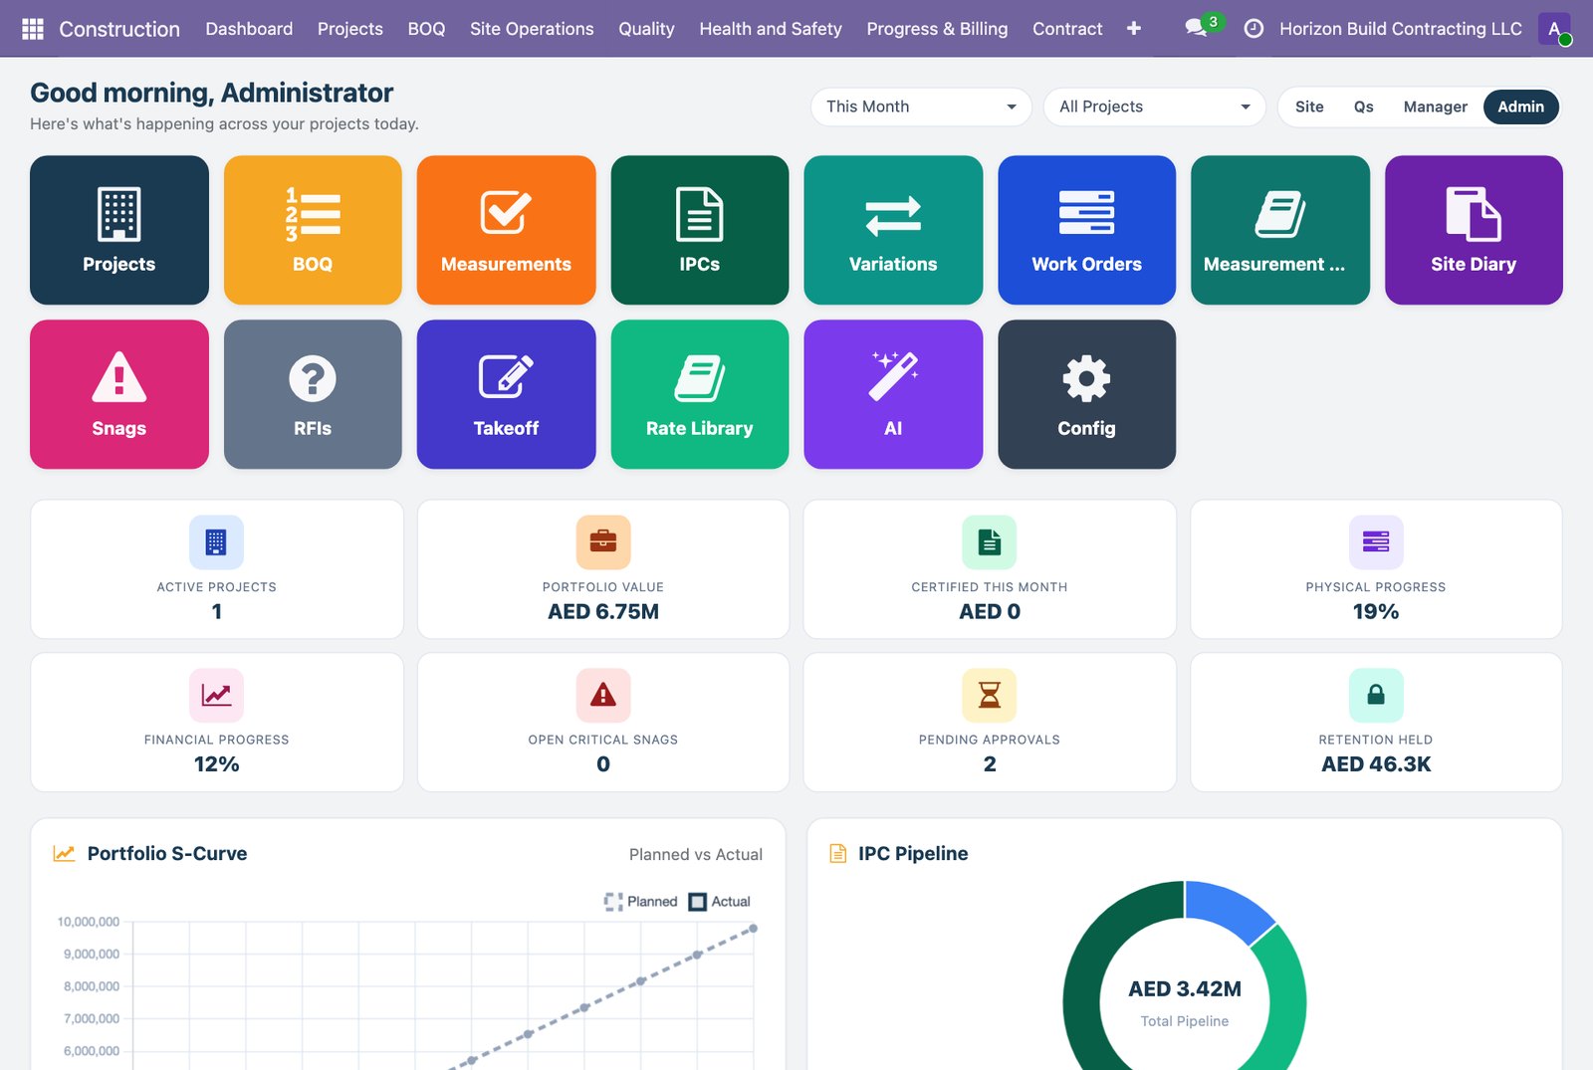This screenshot has width=1593, height=1070.
Task: Open the Quality menu
Action: click(x=646, y=29)
